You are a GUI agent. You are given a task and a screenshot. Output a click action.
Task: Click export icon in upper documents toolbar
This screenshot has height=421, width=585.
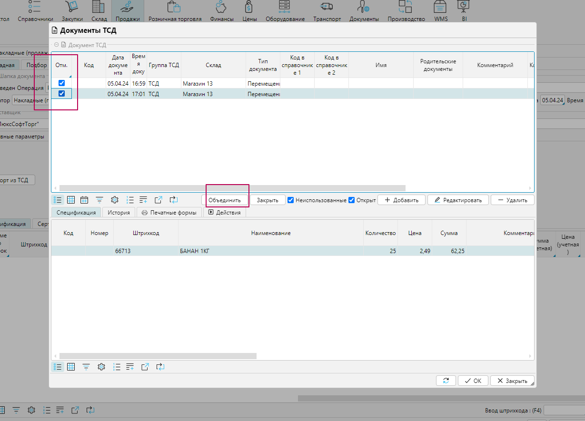(x=159, y=200)
